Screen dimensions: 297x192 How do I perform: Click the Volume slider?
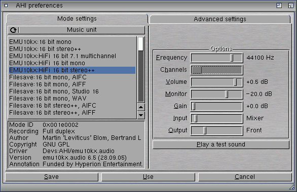217,82
